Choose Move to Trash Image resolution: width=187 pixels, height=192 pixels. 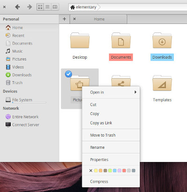pos(111,135)
